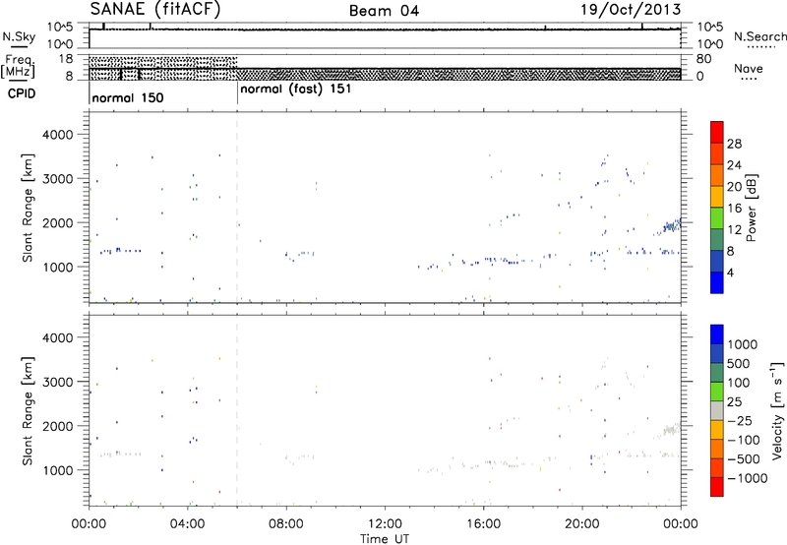Image resolution: width=787 pixels, height=545 pixels.
Task: Select the 20:00 time tick label
Action: pos(581,524)
